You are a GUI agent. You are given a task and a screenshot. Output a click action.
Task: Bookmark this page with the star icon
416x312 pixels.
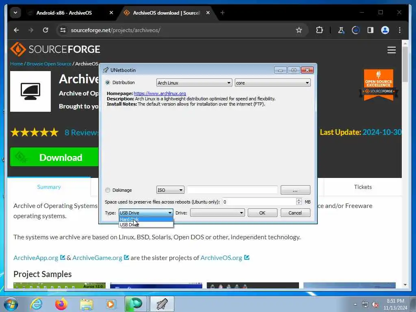(x=299, y=30)
